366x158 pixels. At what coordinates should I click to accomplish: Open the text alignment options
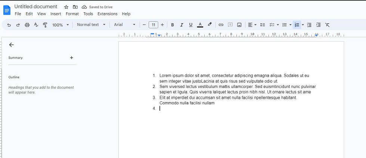pos(252,25)
